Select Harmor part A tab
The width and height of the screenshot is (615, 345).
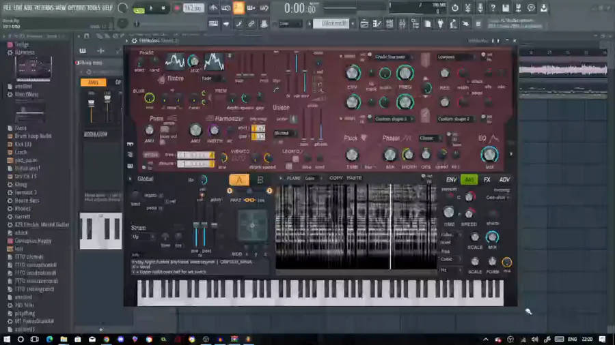[x=239, y=179]
